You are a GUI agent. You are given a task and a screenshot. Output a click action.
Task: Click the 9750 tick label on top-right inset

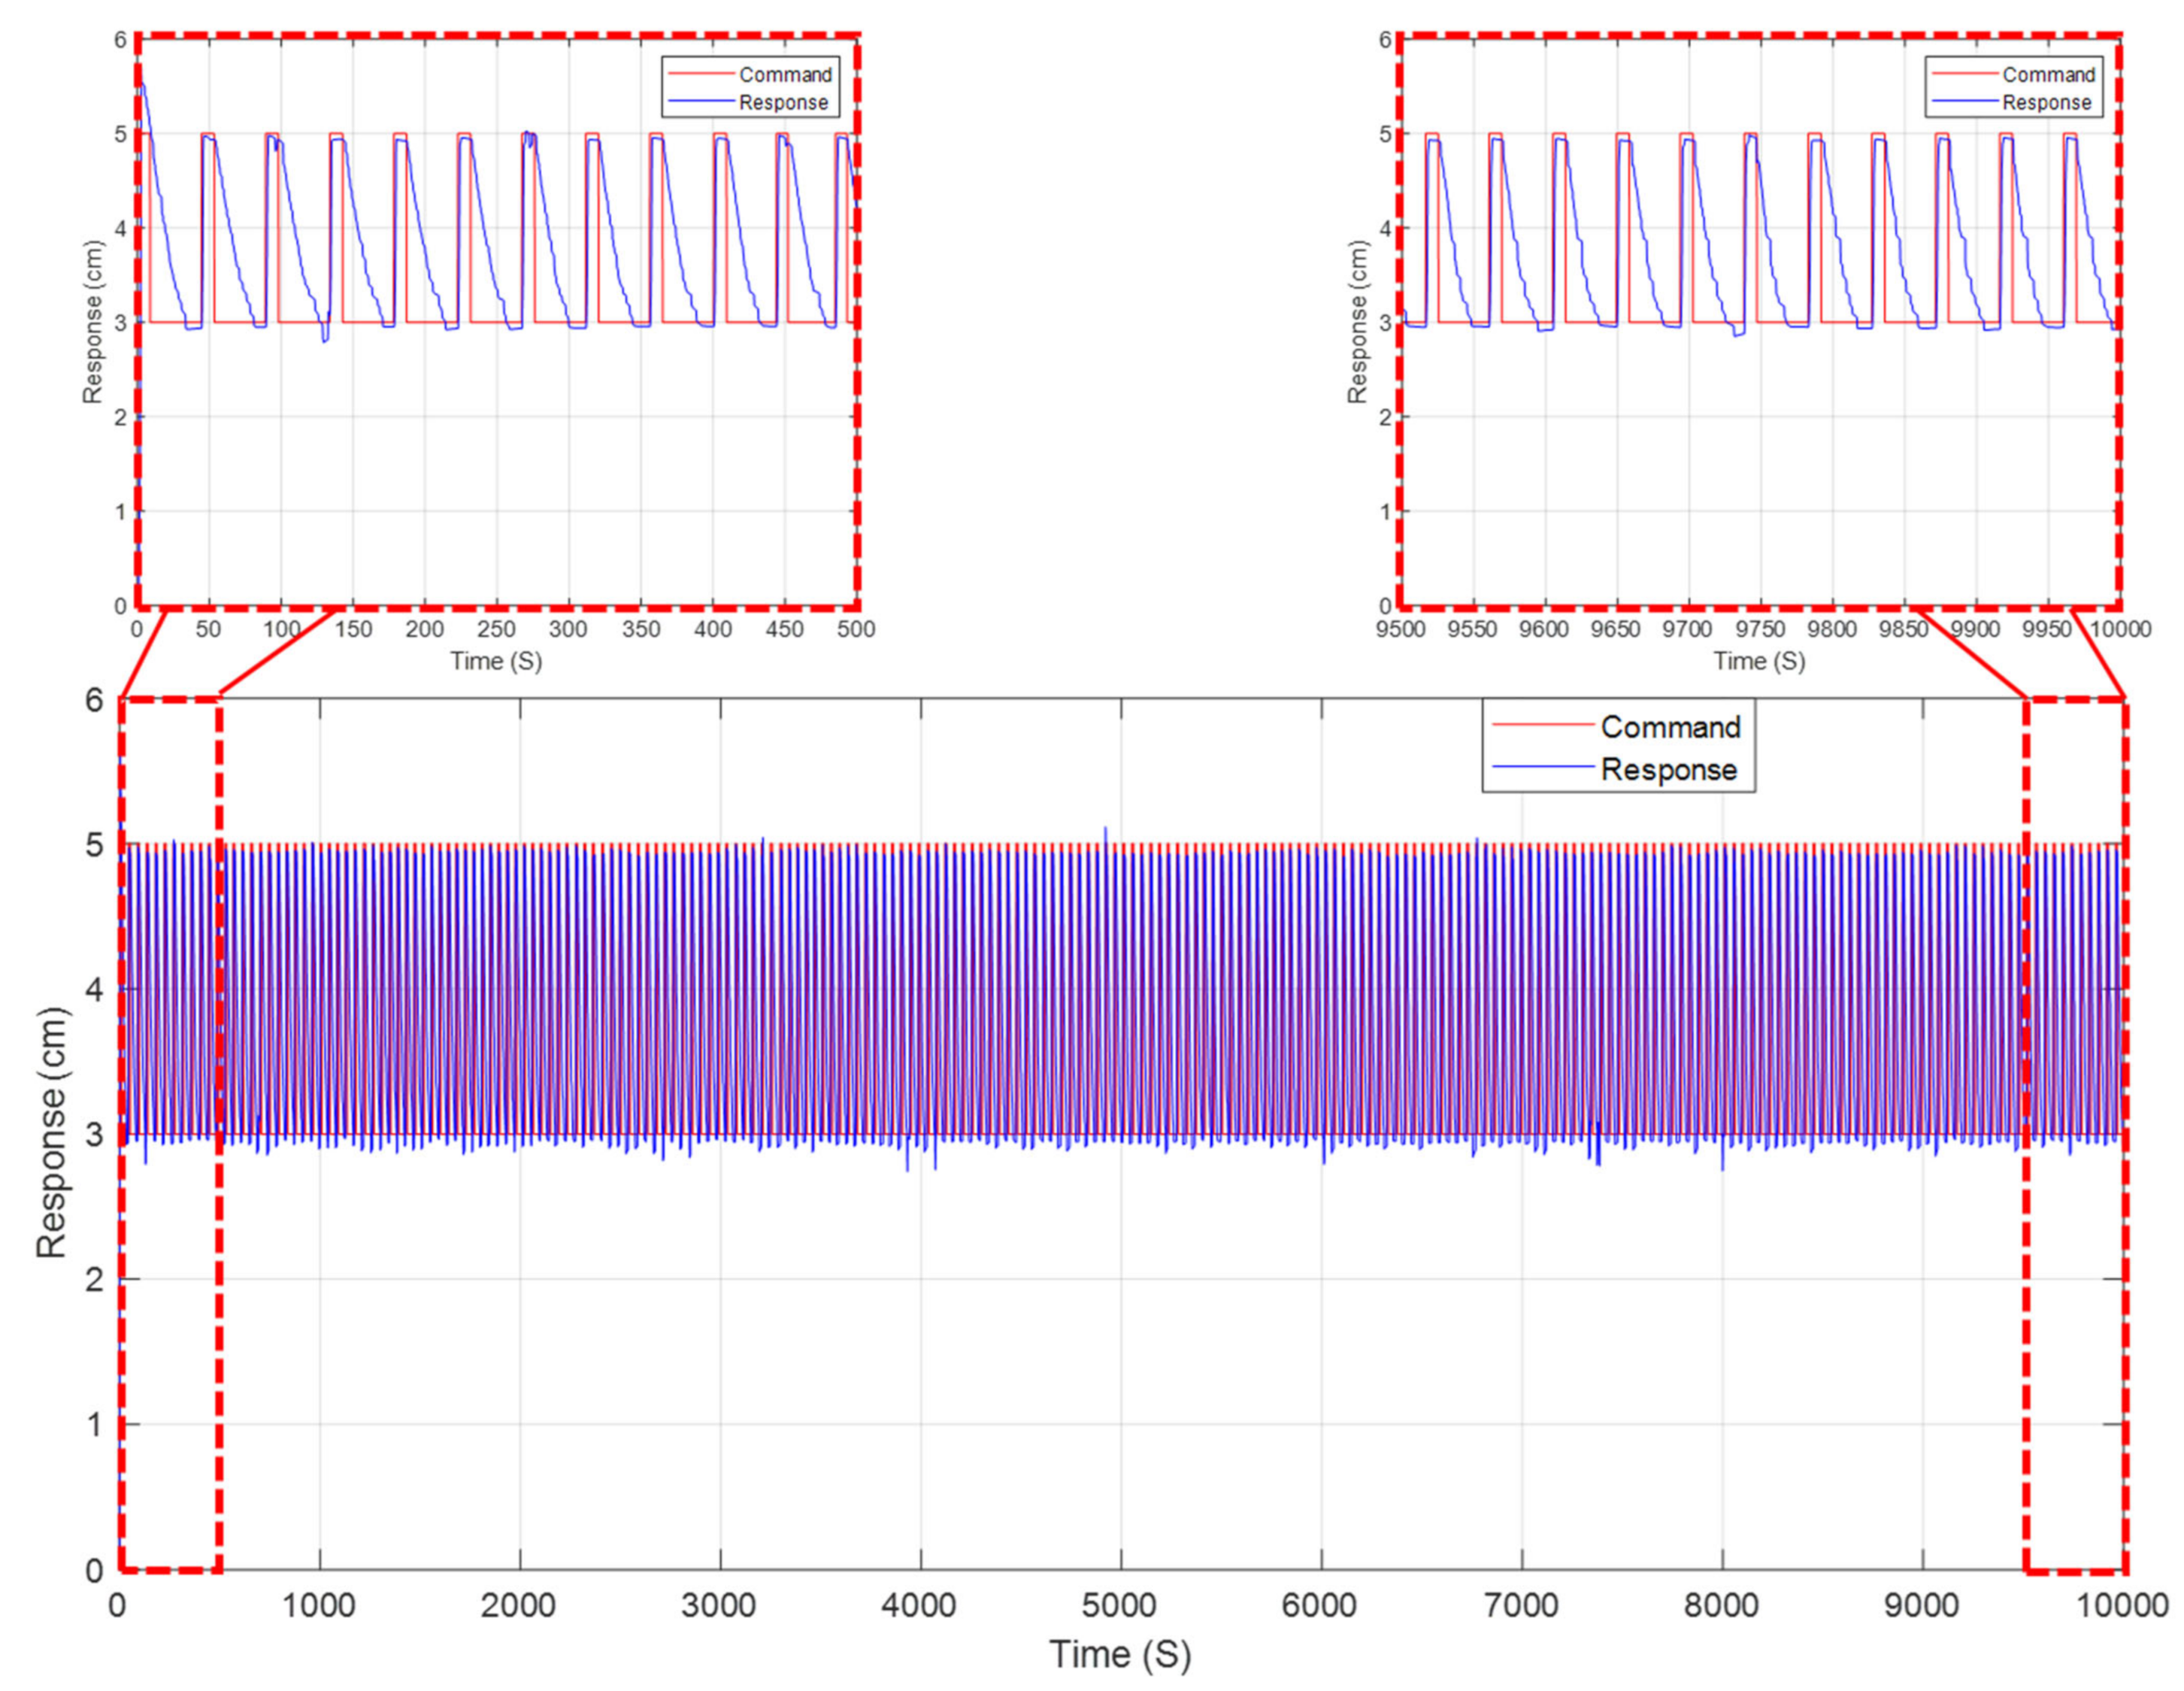(1759, 629)
